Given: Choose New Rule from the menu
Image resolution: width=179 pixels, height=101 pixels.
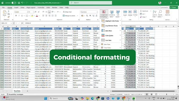Looking at the screenshot, I should click(111, 44).
